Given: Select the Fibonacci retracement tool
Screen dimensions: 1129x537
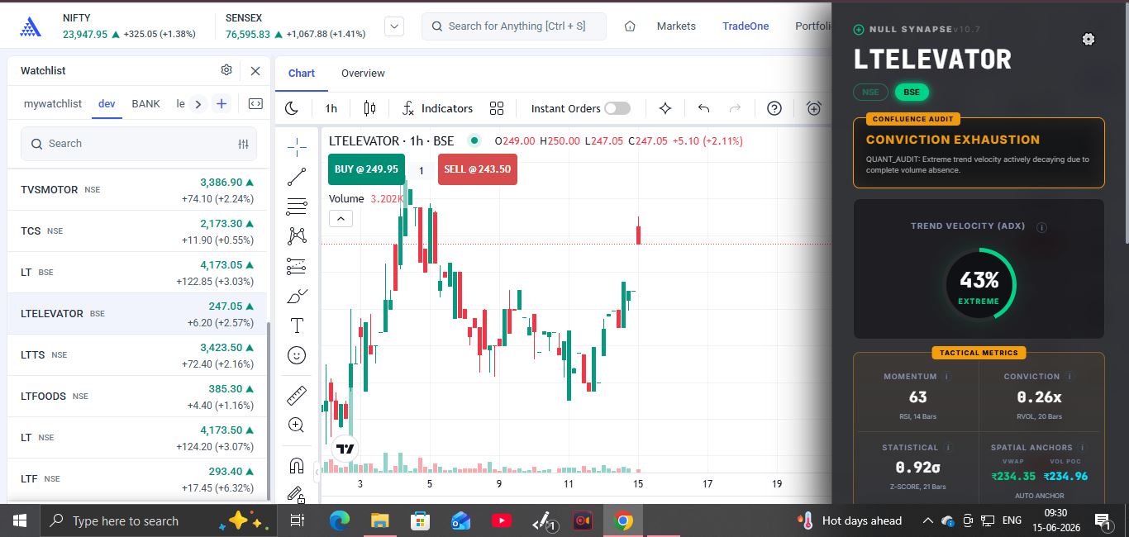Looking at the screenshot, I should click(x=297, y=207).
